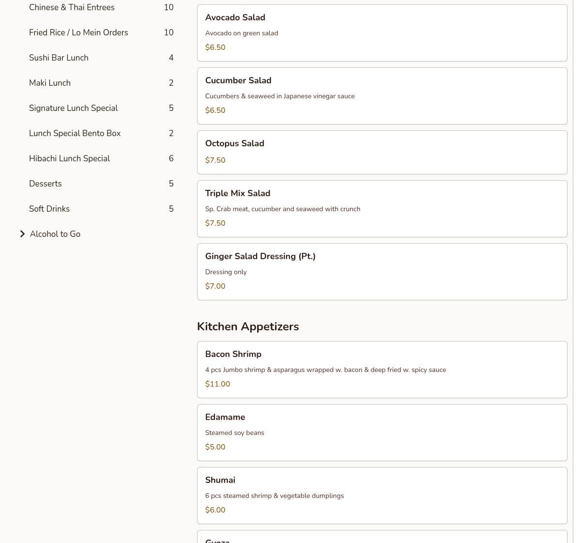Select the Shumai appetizer card

point(382,496)
